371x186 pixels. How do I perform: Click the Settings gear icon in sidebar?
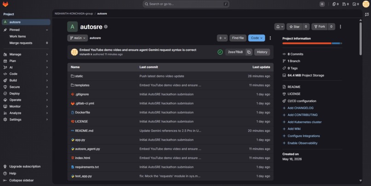pos(5,119)
